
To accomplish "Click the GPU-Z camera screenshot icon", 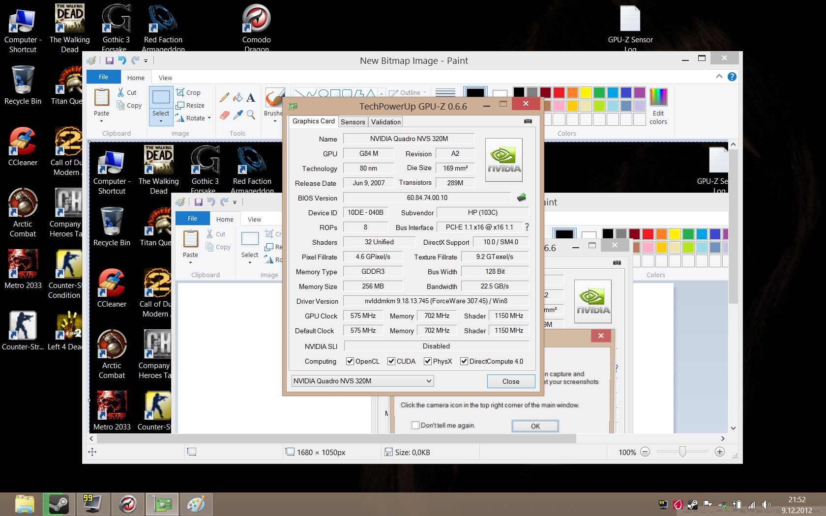I will [528, 121].
